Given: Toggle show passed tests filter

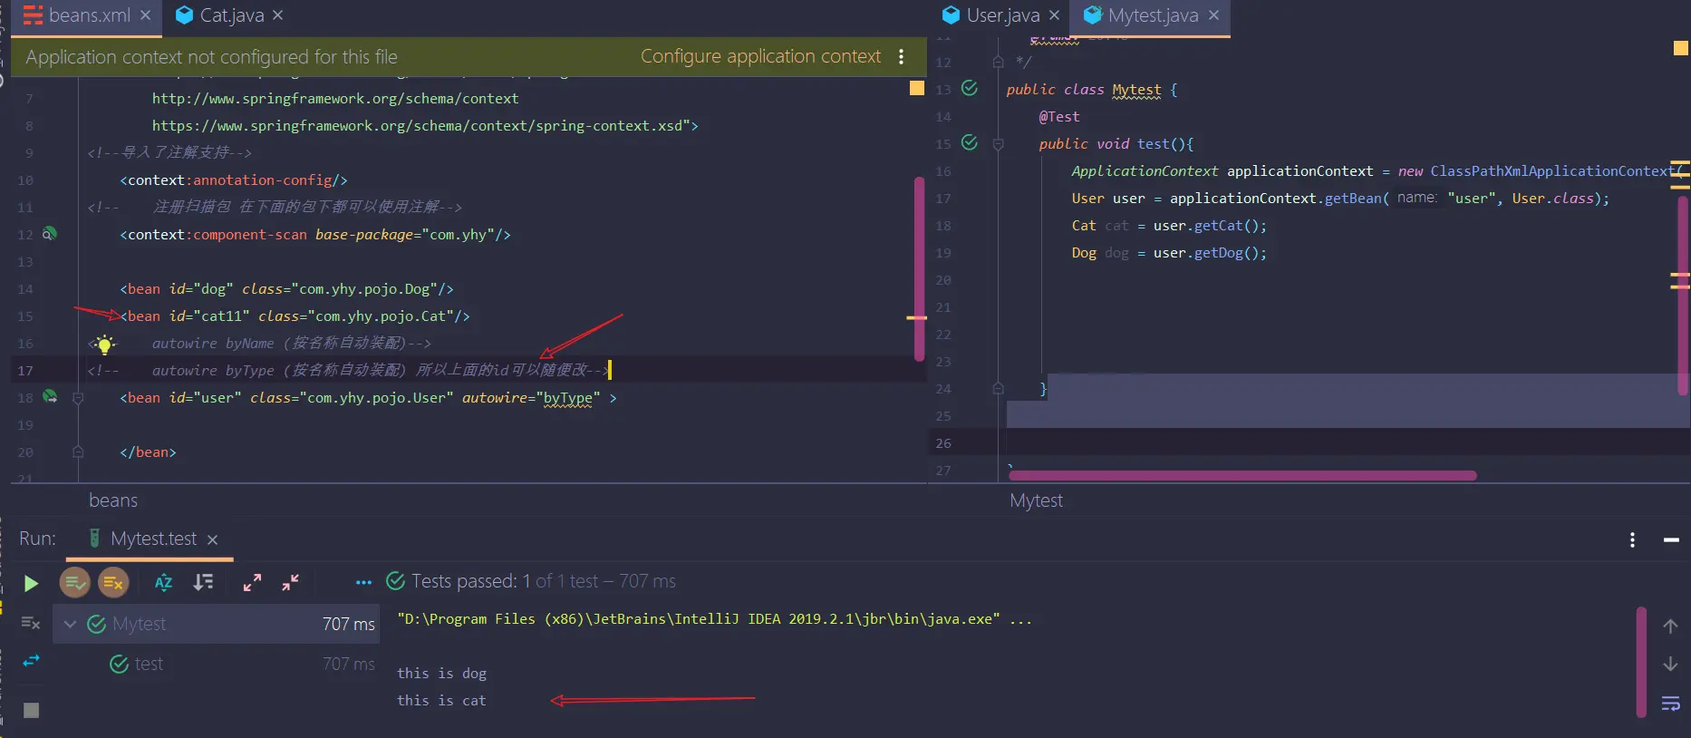Looking at the screenshot, I should [x=75, y=583].
